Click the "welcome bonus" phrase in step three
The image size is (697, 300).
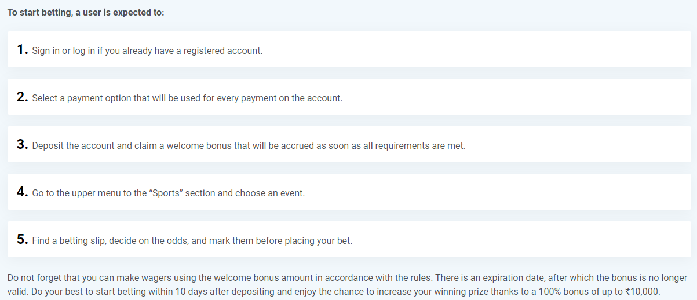(203, 145)
